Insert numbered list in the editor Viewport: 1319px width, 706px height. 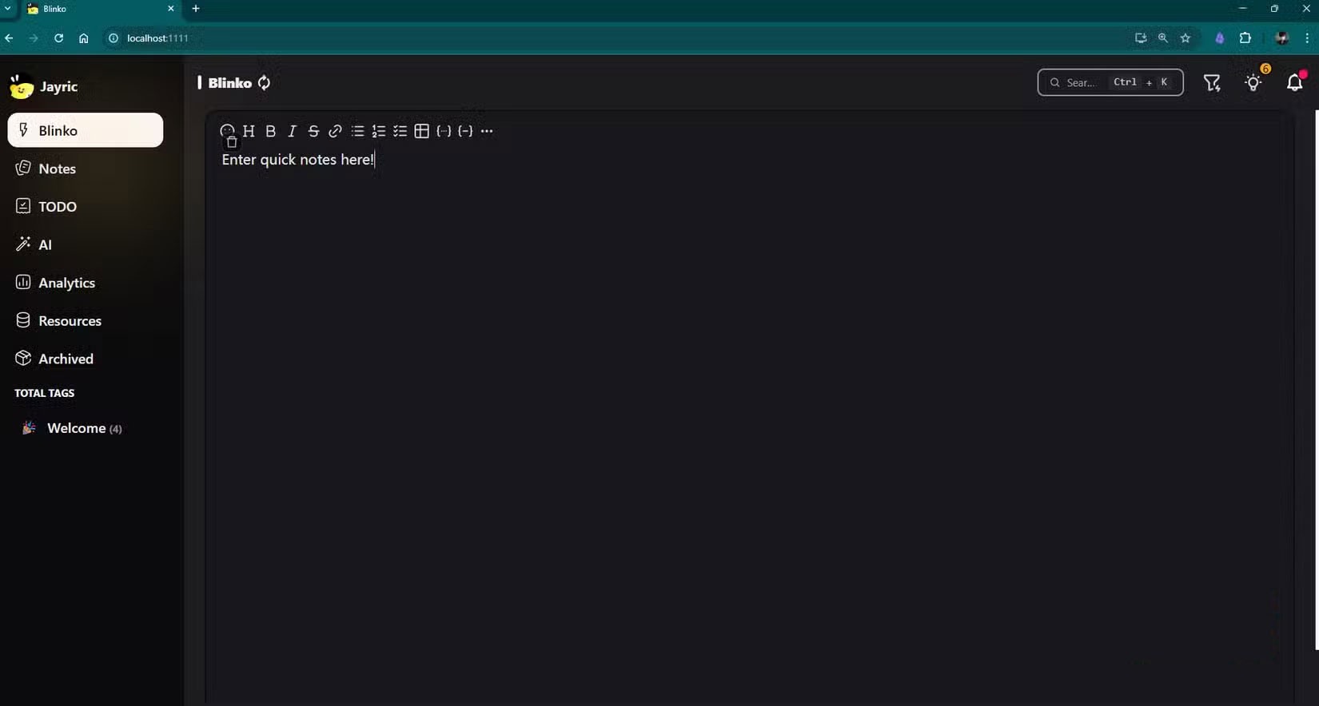tap(378, 131)
